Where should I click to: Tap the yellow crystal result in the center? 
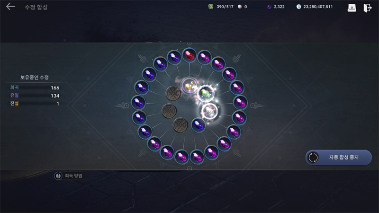189,85
